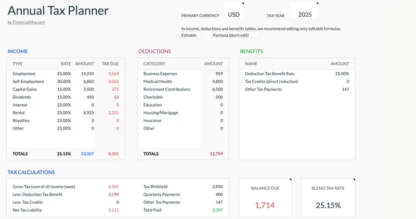Select Medical/Health amount 4,800
Screen dimensions: 416x219
coord(217,82)
